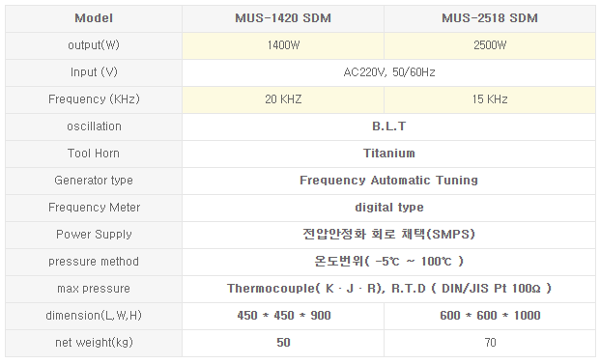Click the 1400W output cell

pos(283,45)
